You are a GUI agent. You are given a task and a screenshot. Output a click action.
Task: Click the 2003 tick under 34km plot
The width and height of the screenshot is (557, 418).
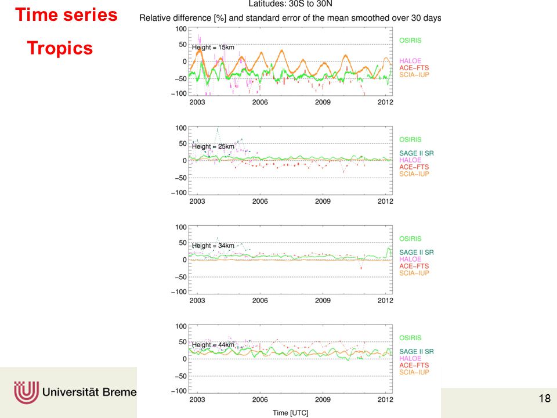197,301
